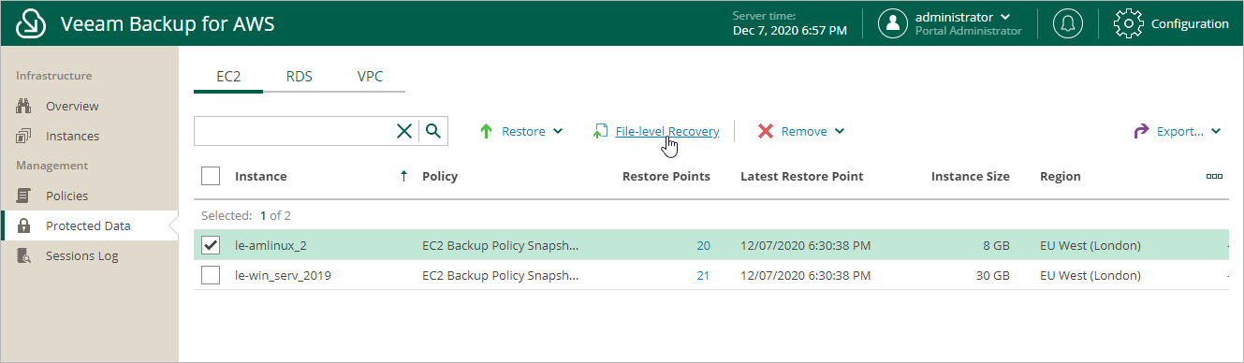Select the le-win_serv_2019 instance name
1244x363 pixels.
pyautogui.click(x=283, y=275)
